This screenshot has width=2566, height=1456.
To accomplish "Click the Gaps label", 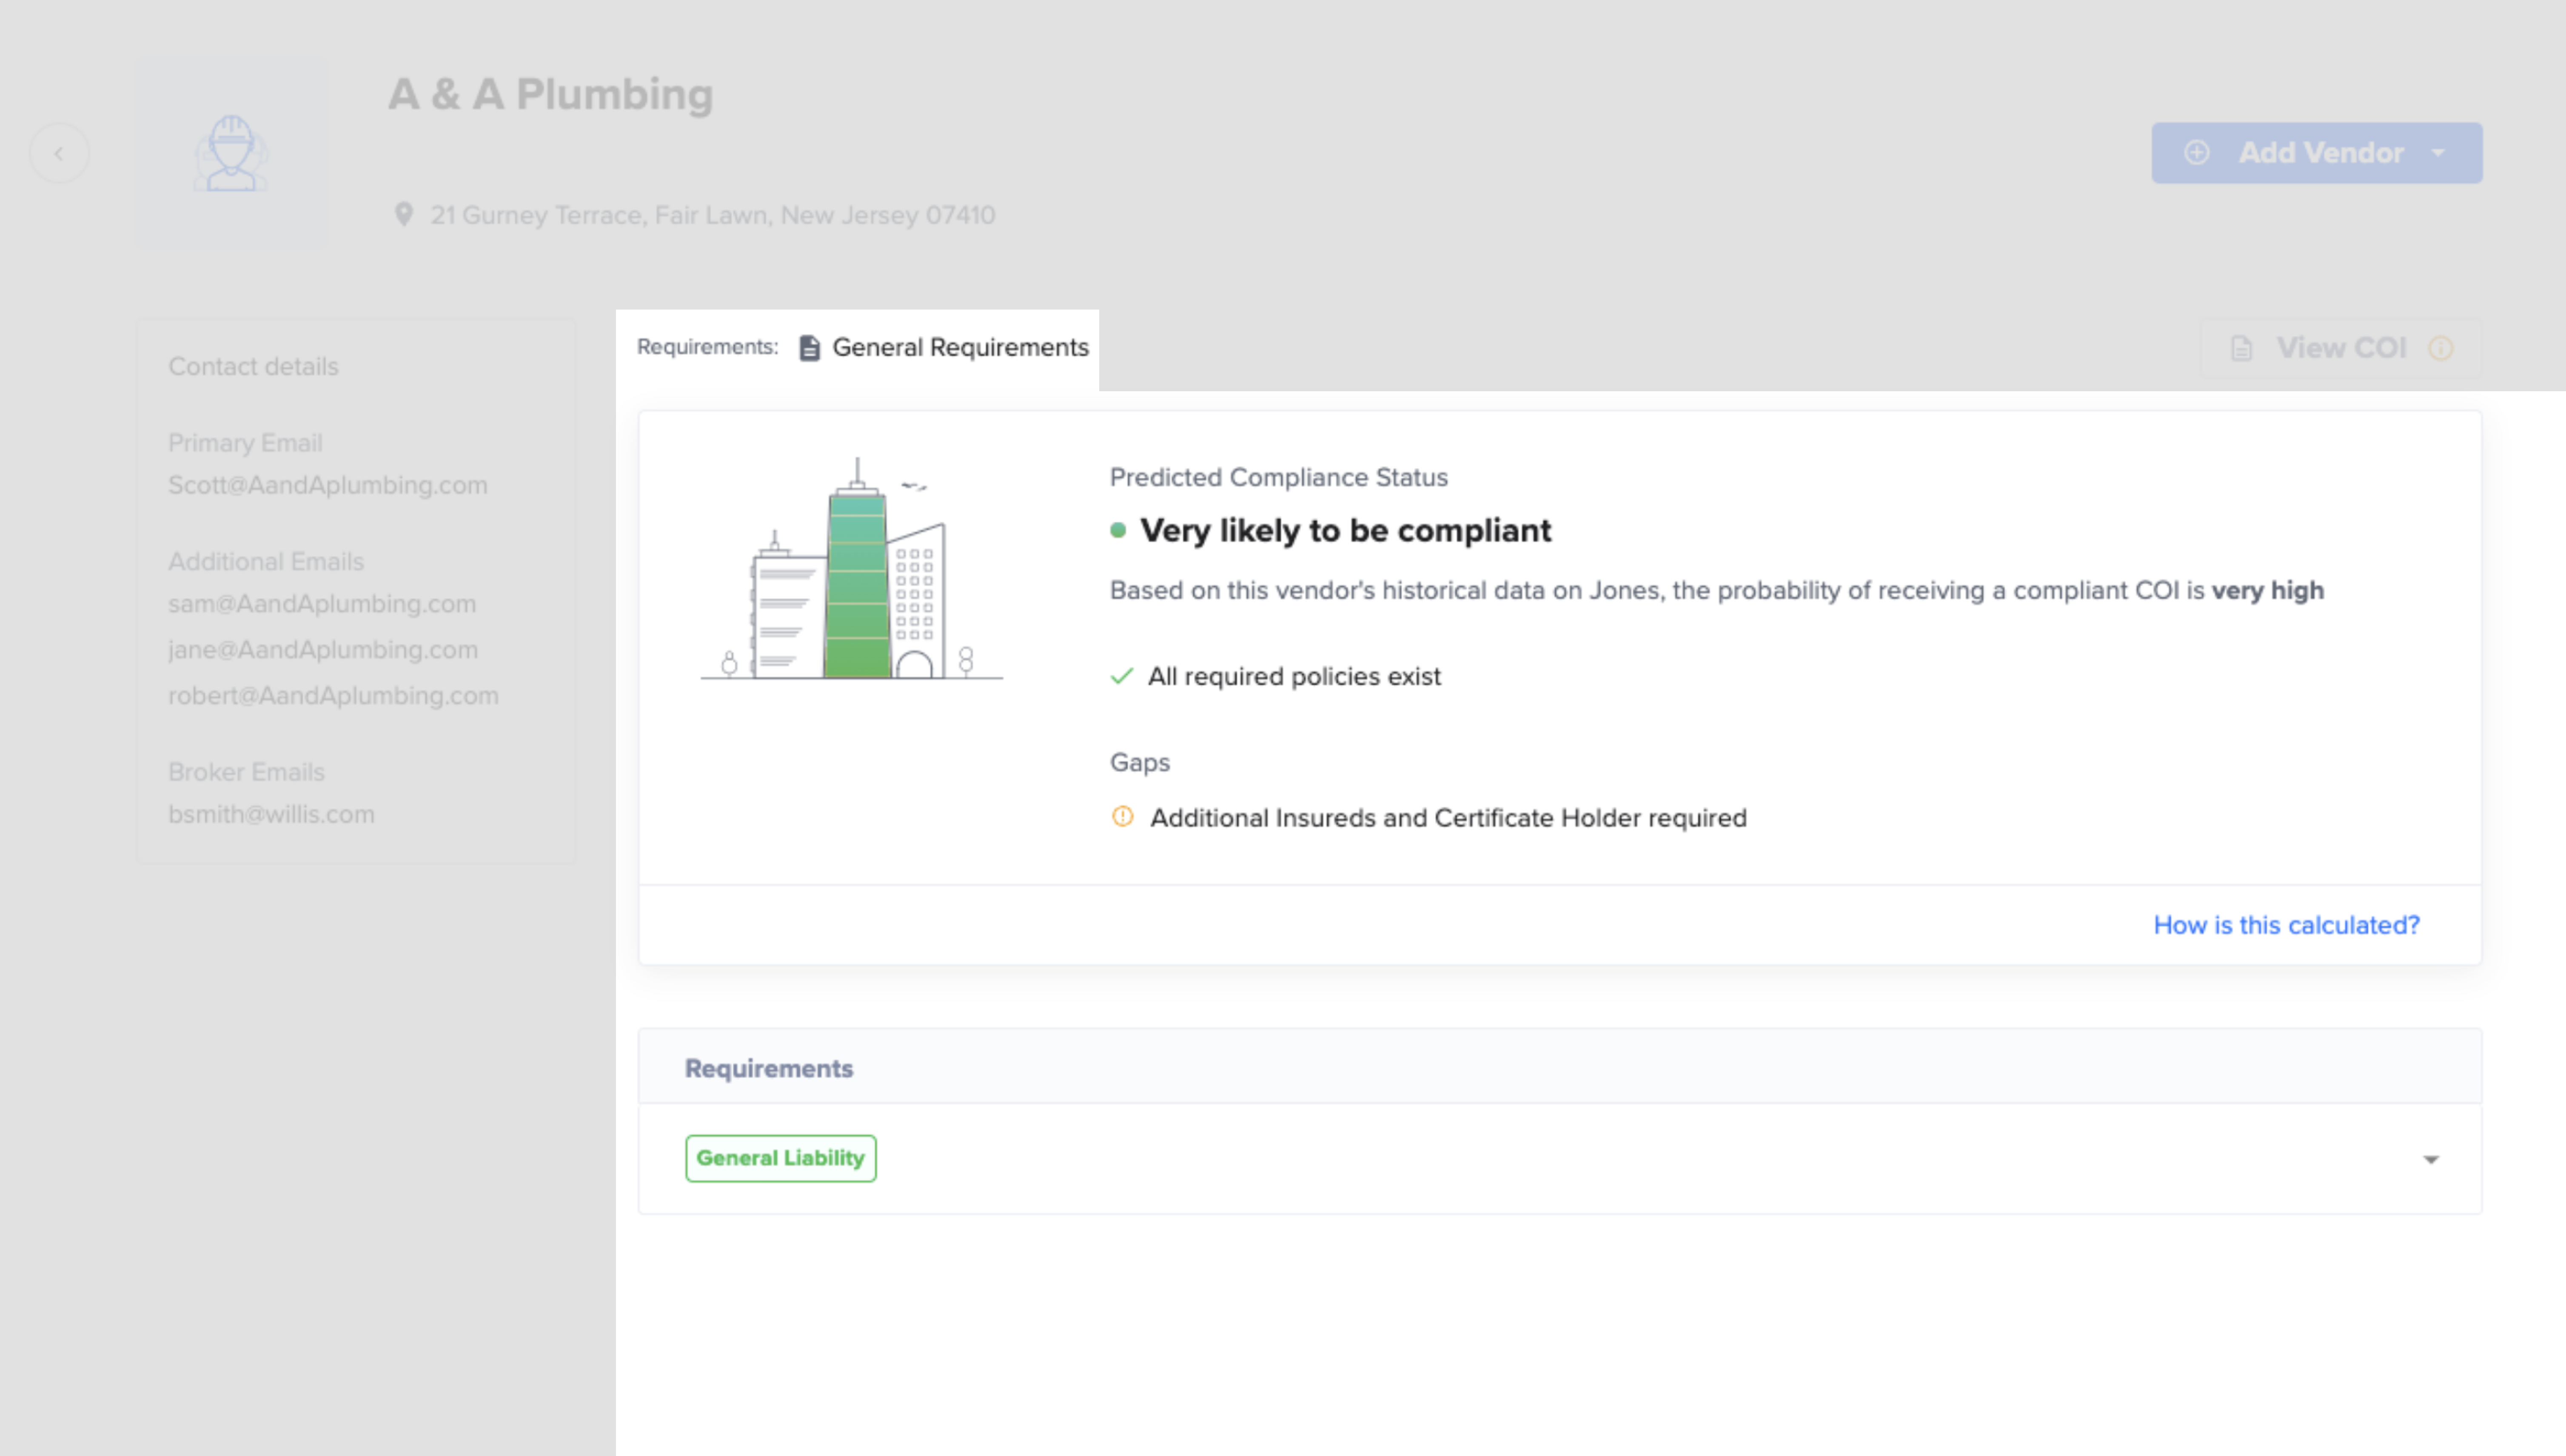I will [x=1140, y=762].
